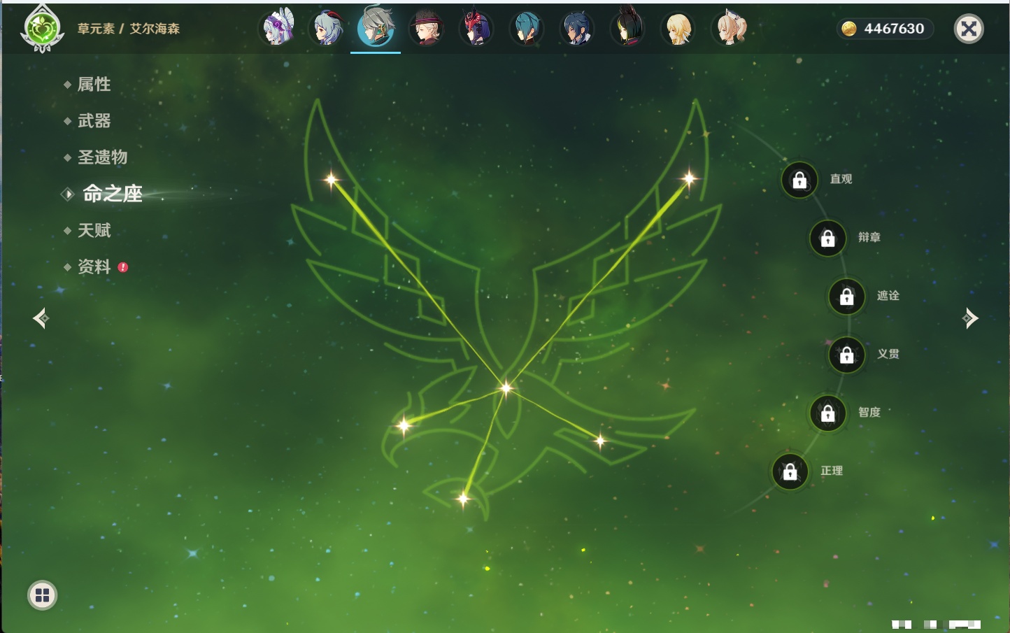The image size is (1010, 633).
Task: View the locked 义贯 constellation node
Action: tap(846, 355)
